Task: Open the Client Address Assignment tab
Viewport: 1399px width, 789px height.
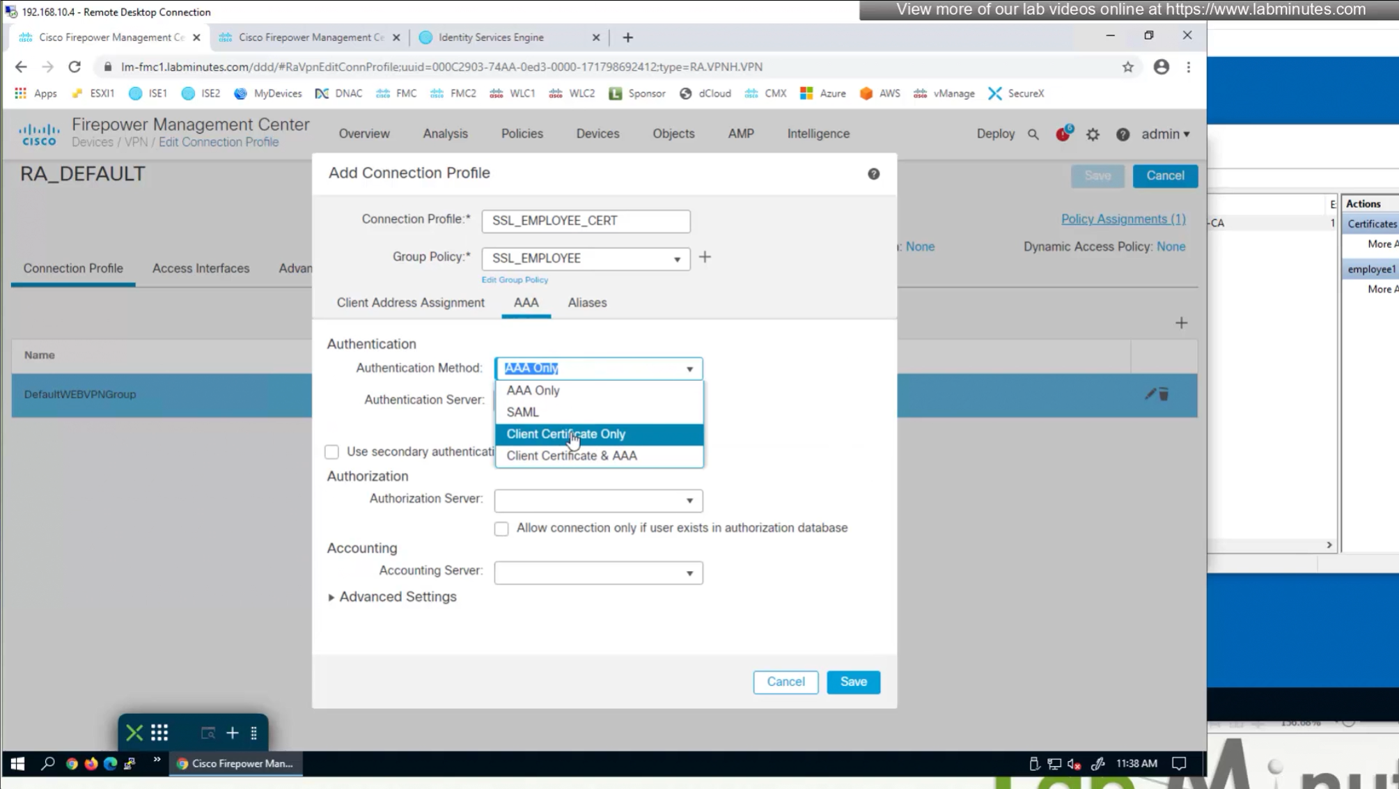Action: coord(411,303)
